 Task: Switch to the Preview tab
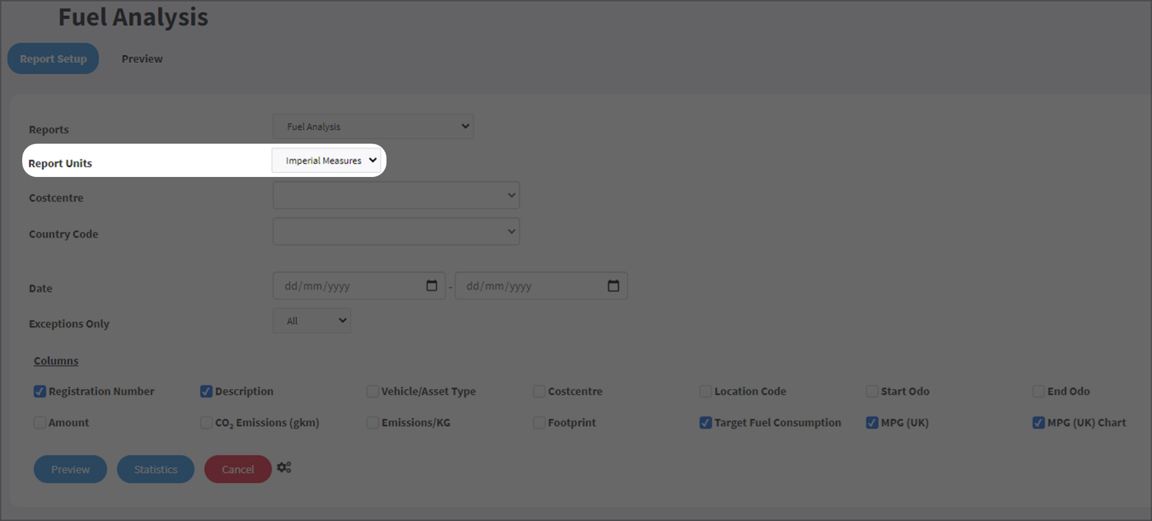point(142,59)
